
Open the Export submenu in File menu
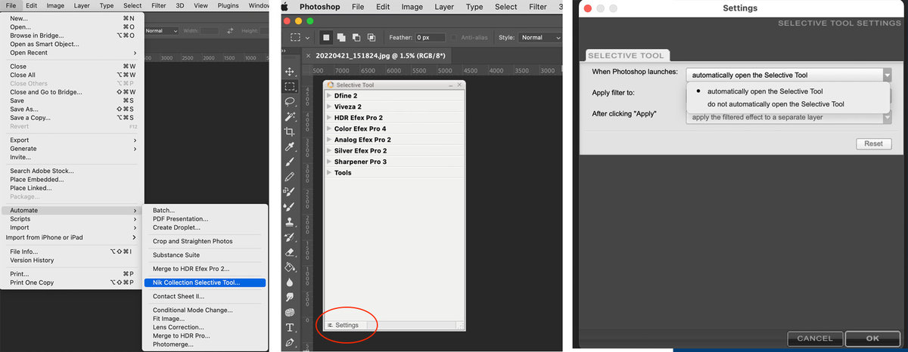tap(72, 140)
